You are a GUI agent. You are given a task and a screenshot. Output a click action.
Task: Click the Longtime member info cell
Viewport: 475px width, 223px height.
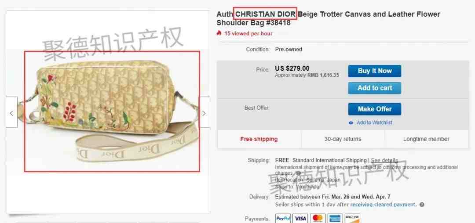click(426, 139)
